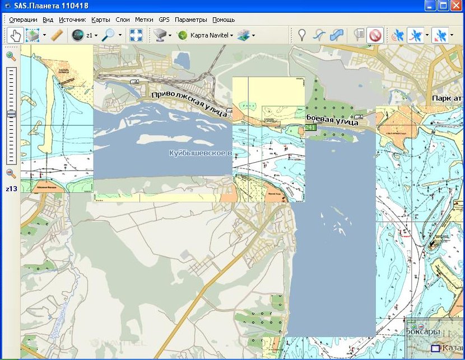Toggle the GPS track display icon
Screen dimensions: 465x360
(415, 35)
